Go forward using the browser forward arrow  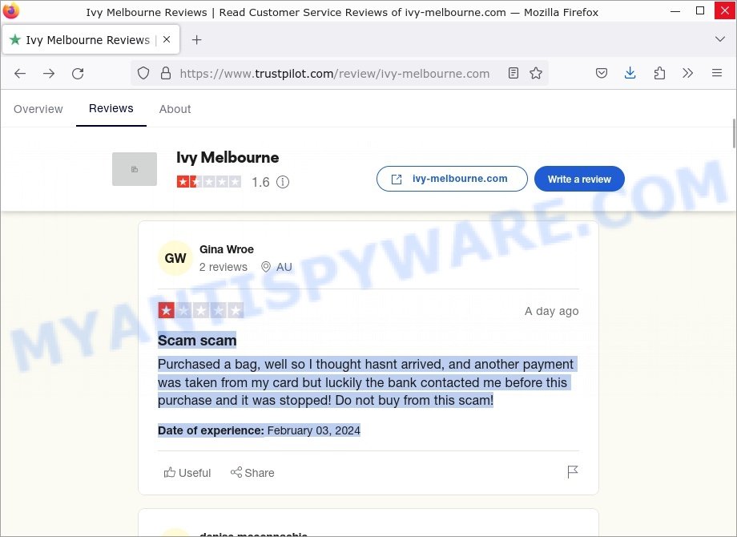click(x=49, y=74)
